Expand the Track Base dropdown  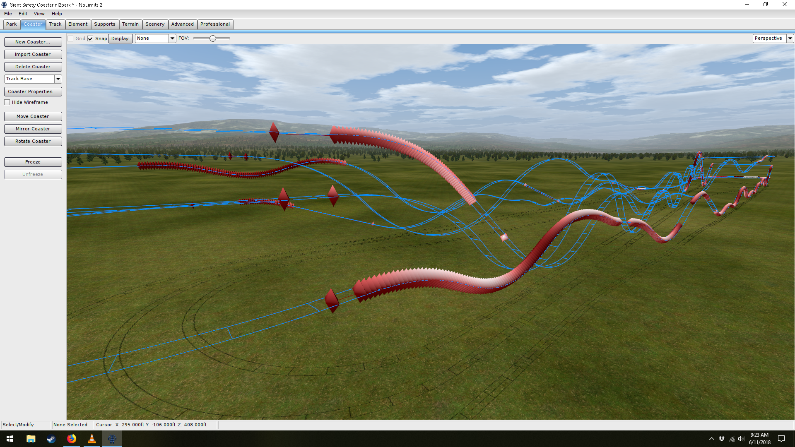(x=58, y=79)
